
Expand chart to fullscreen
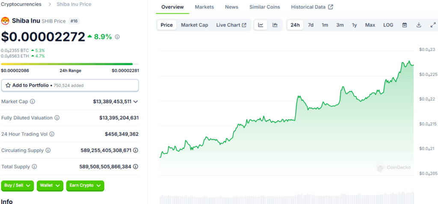pyautogui.click(x=433, y=25)
